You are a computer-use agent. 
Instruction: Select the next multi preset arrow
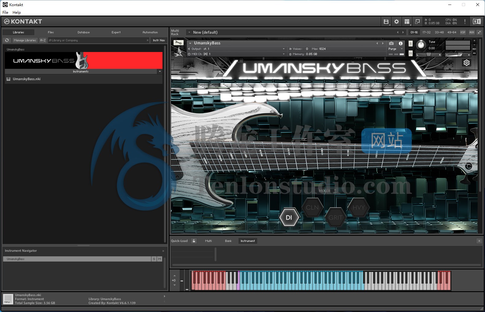click(403, 32)
